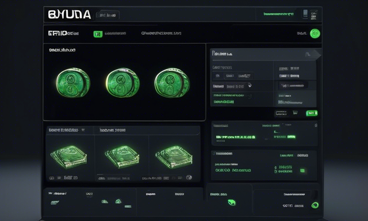Click the corner icon in the details panel header
The height and width of the screenshot is (221, 368).
coord(308,54)
